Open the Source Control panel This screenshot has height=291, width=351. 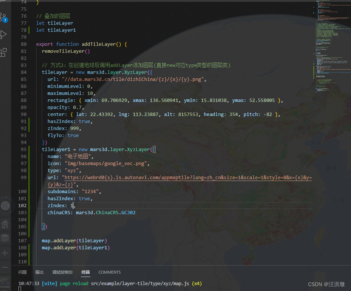[4, 17]
